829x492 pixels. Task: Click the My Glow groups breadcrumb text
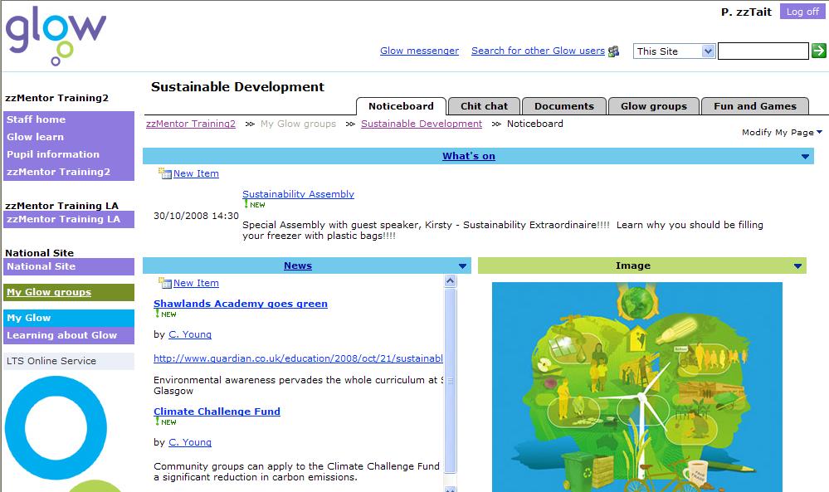[298, 124]
